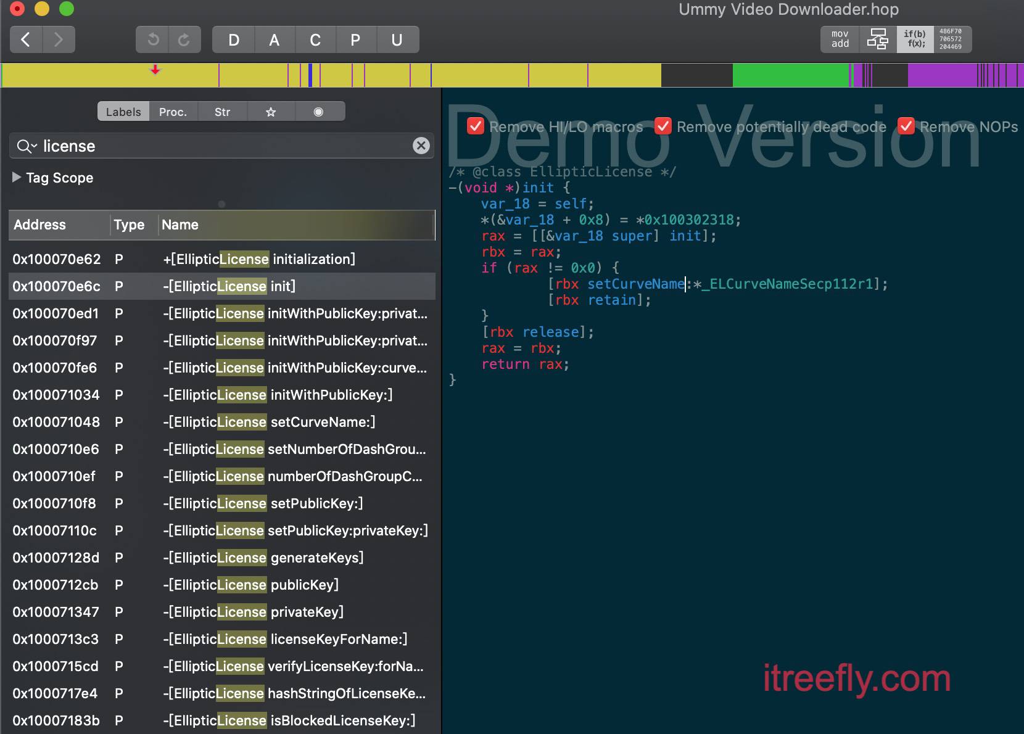The image size is (1024, 734).
Task: Set ASCII type with the A button
Action: pos(275,40)
